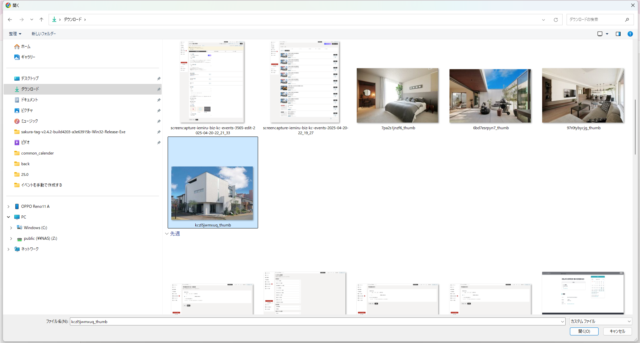Open help with the question mark icon
The width and height of the screenshot is (640, 343).
630,34
